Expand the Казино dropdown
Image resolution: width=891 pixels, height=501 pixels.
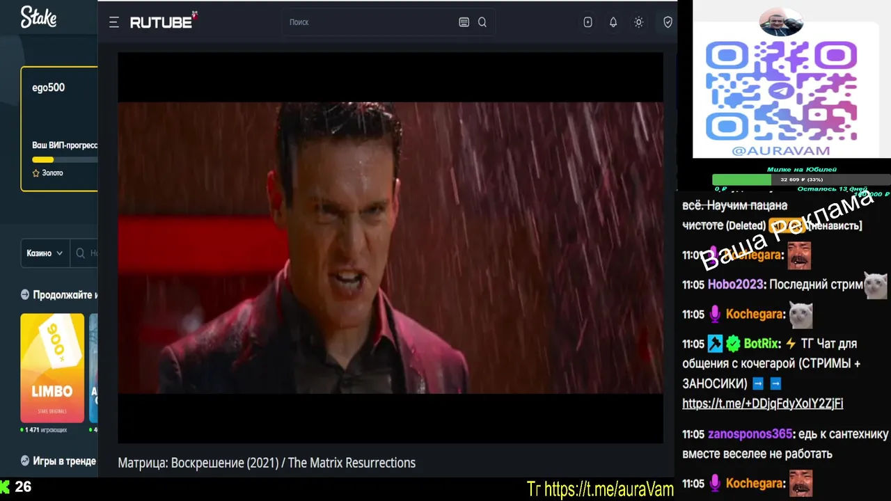pyautogui.click(x=45, y=253)
